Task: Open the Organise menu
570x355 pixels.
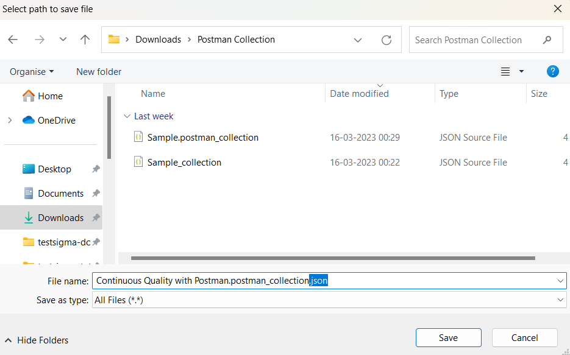Action: (x=32, y=71)
